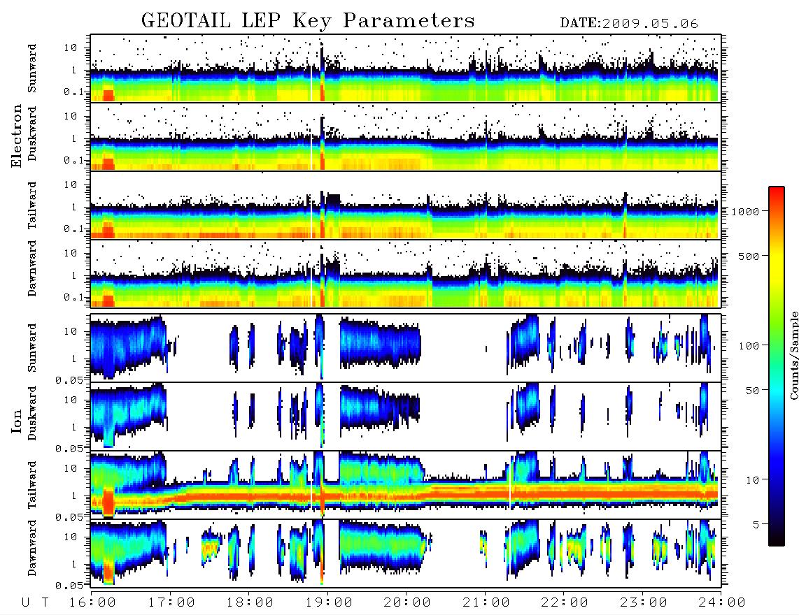799x615 pixels.
Task: Click inside the Electron Sunward spectrogram panel
Action: click(x=406, y=68)
